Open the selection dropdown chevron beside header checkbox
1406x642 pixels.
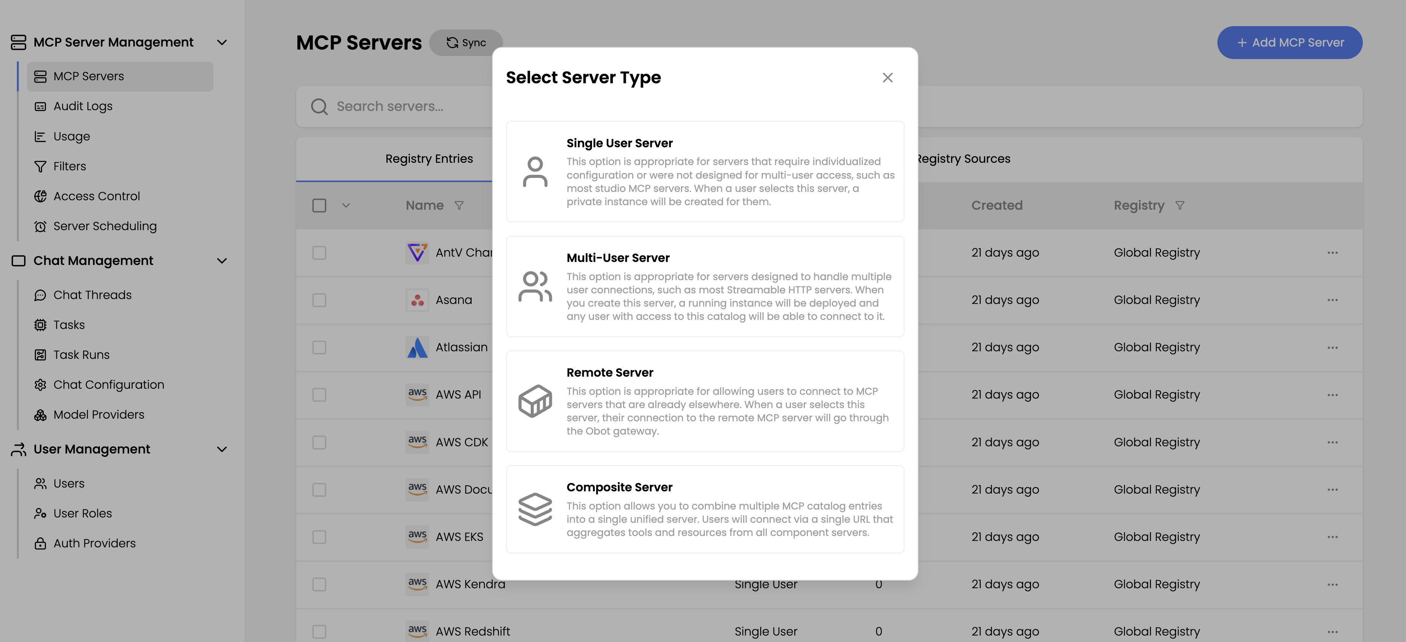pyautogui.click(x=346, y=206)
